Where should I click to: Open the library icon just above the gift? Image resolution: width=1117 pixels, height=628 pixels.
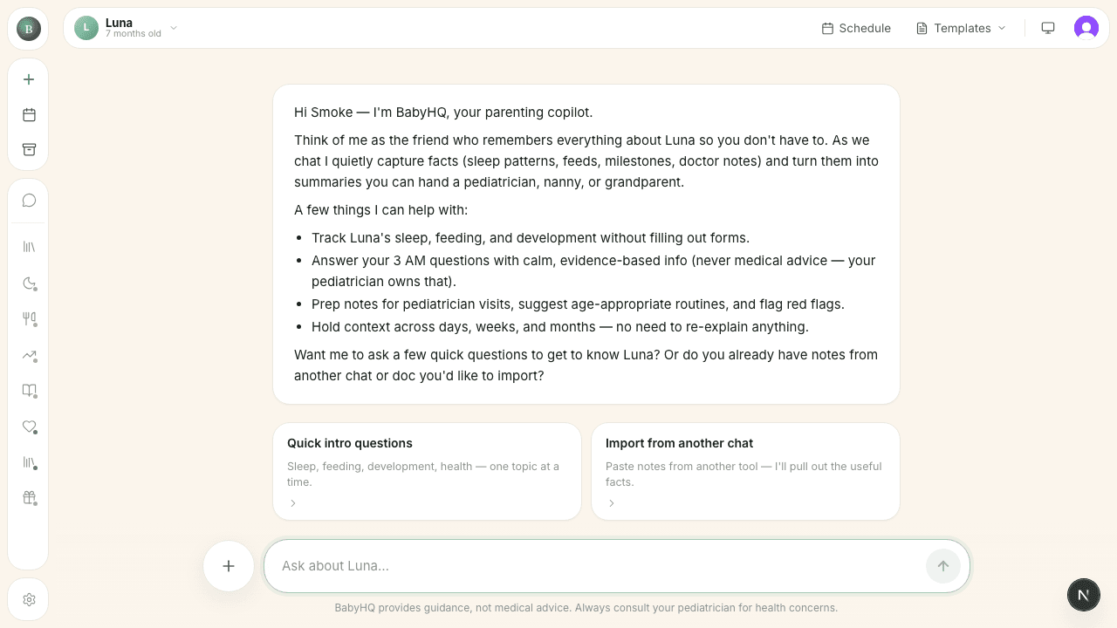29,462
